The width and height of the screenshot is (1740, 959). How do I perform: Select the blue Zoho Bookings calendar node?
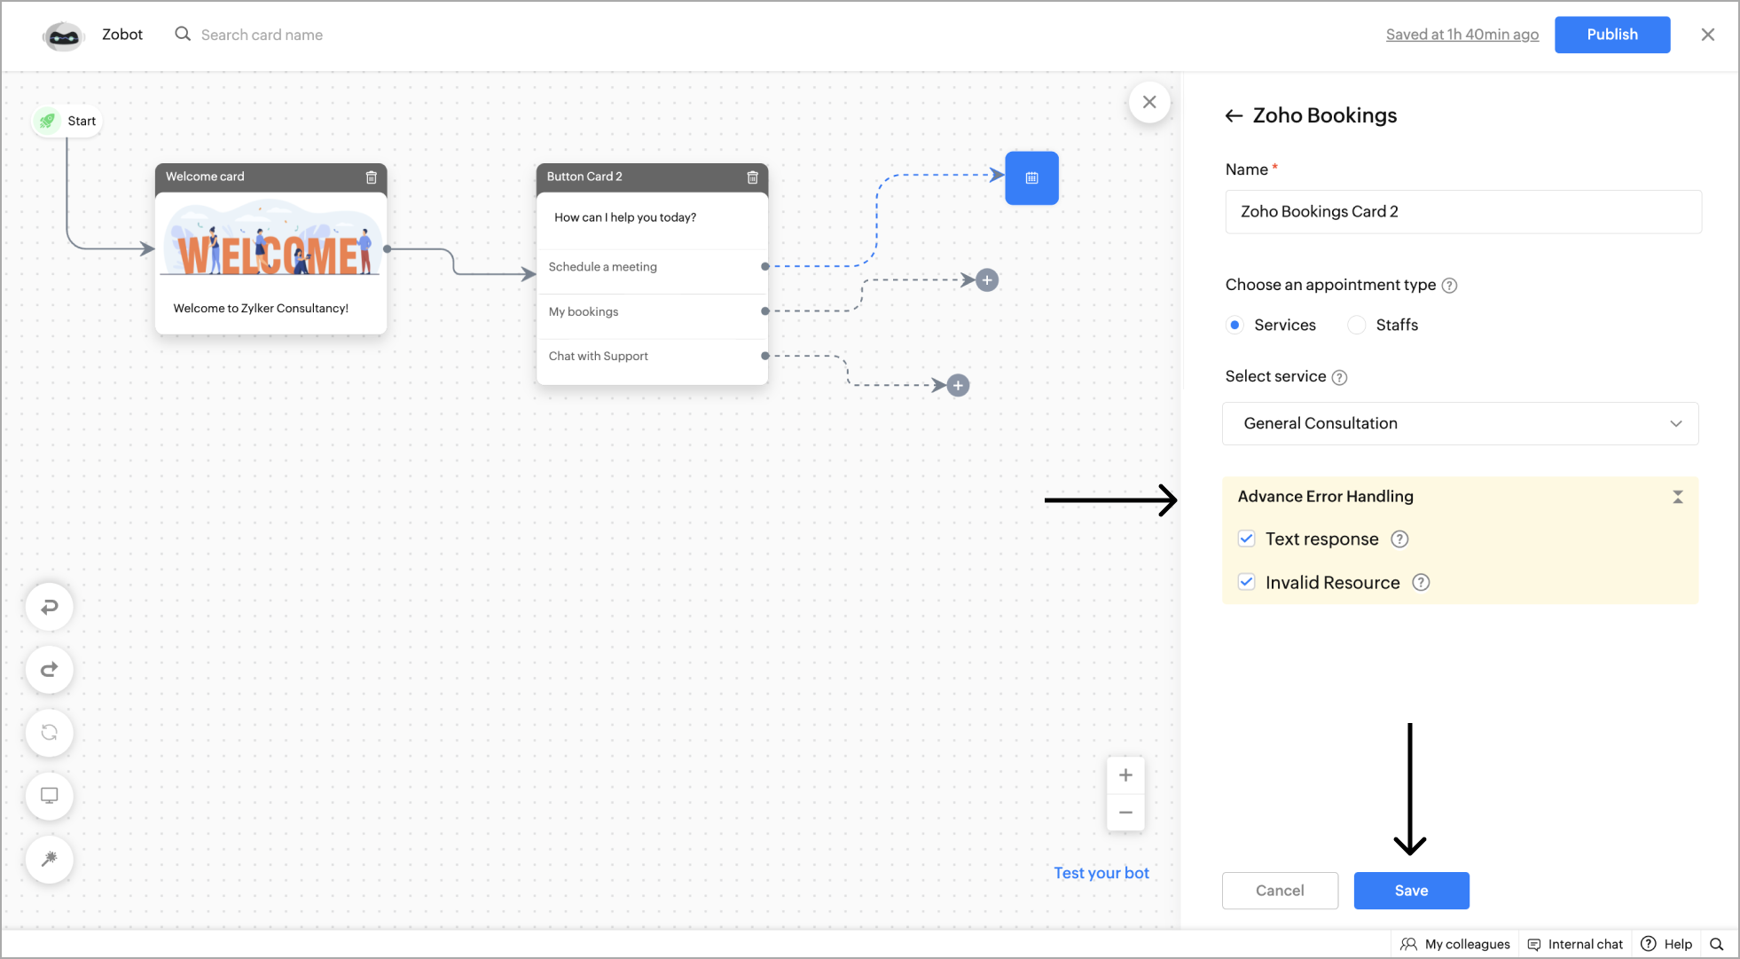(x=1031, y=178)
